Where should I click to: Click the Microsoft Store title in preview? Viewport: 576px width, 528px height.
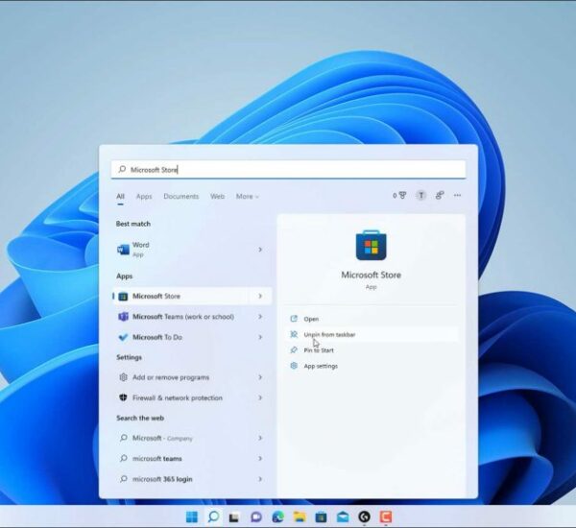click(371, 275)
